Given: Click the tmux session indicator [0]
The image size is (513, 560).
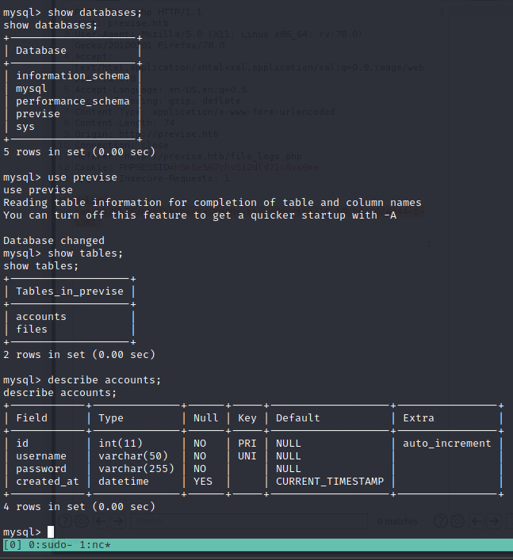Looking at the screenshot, I should click(x=13, y=545).
